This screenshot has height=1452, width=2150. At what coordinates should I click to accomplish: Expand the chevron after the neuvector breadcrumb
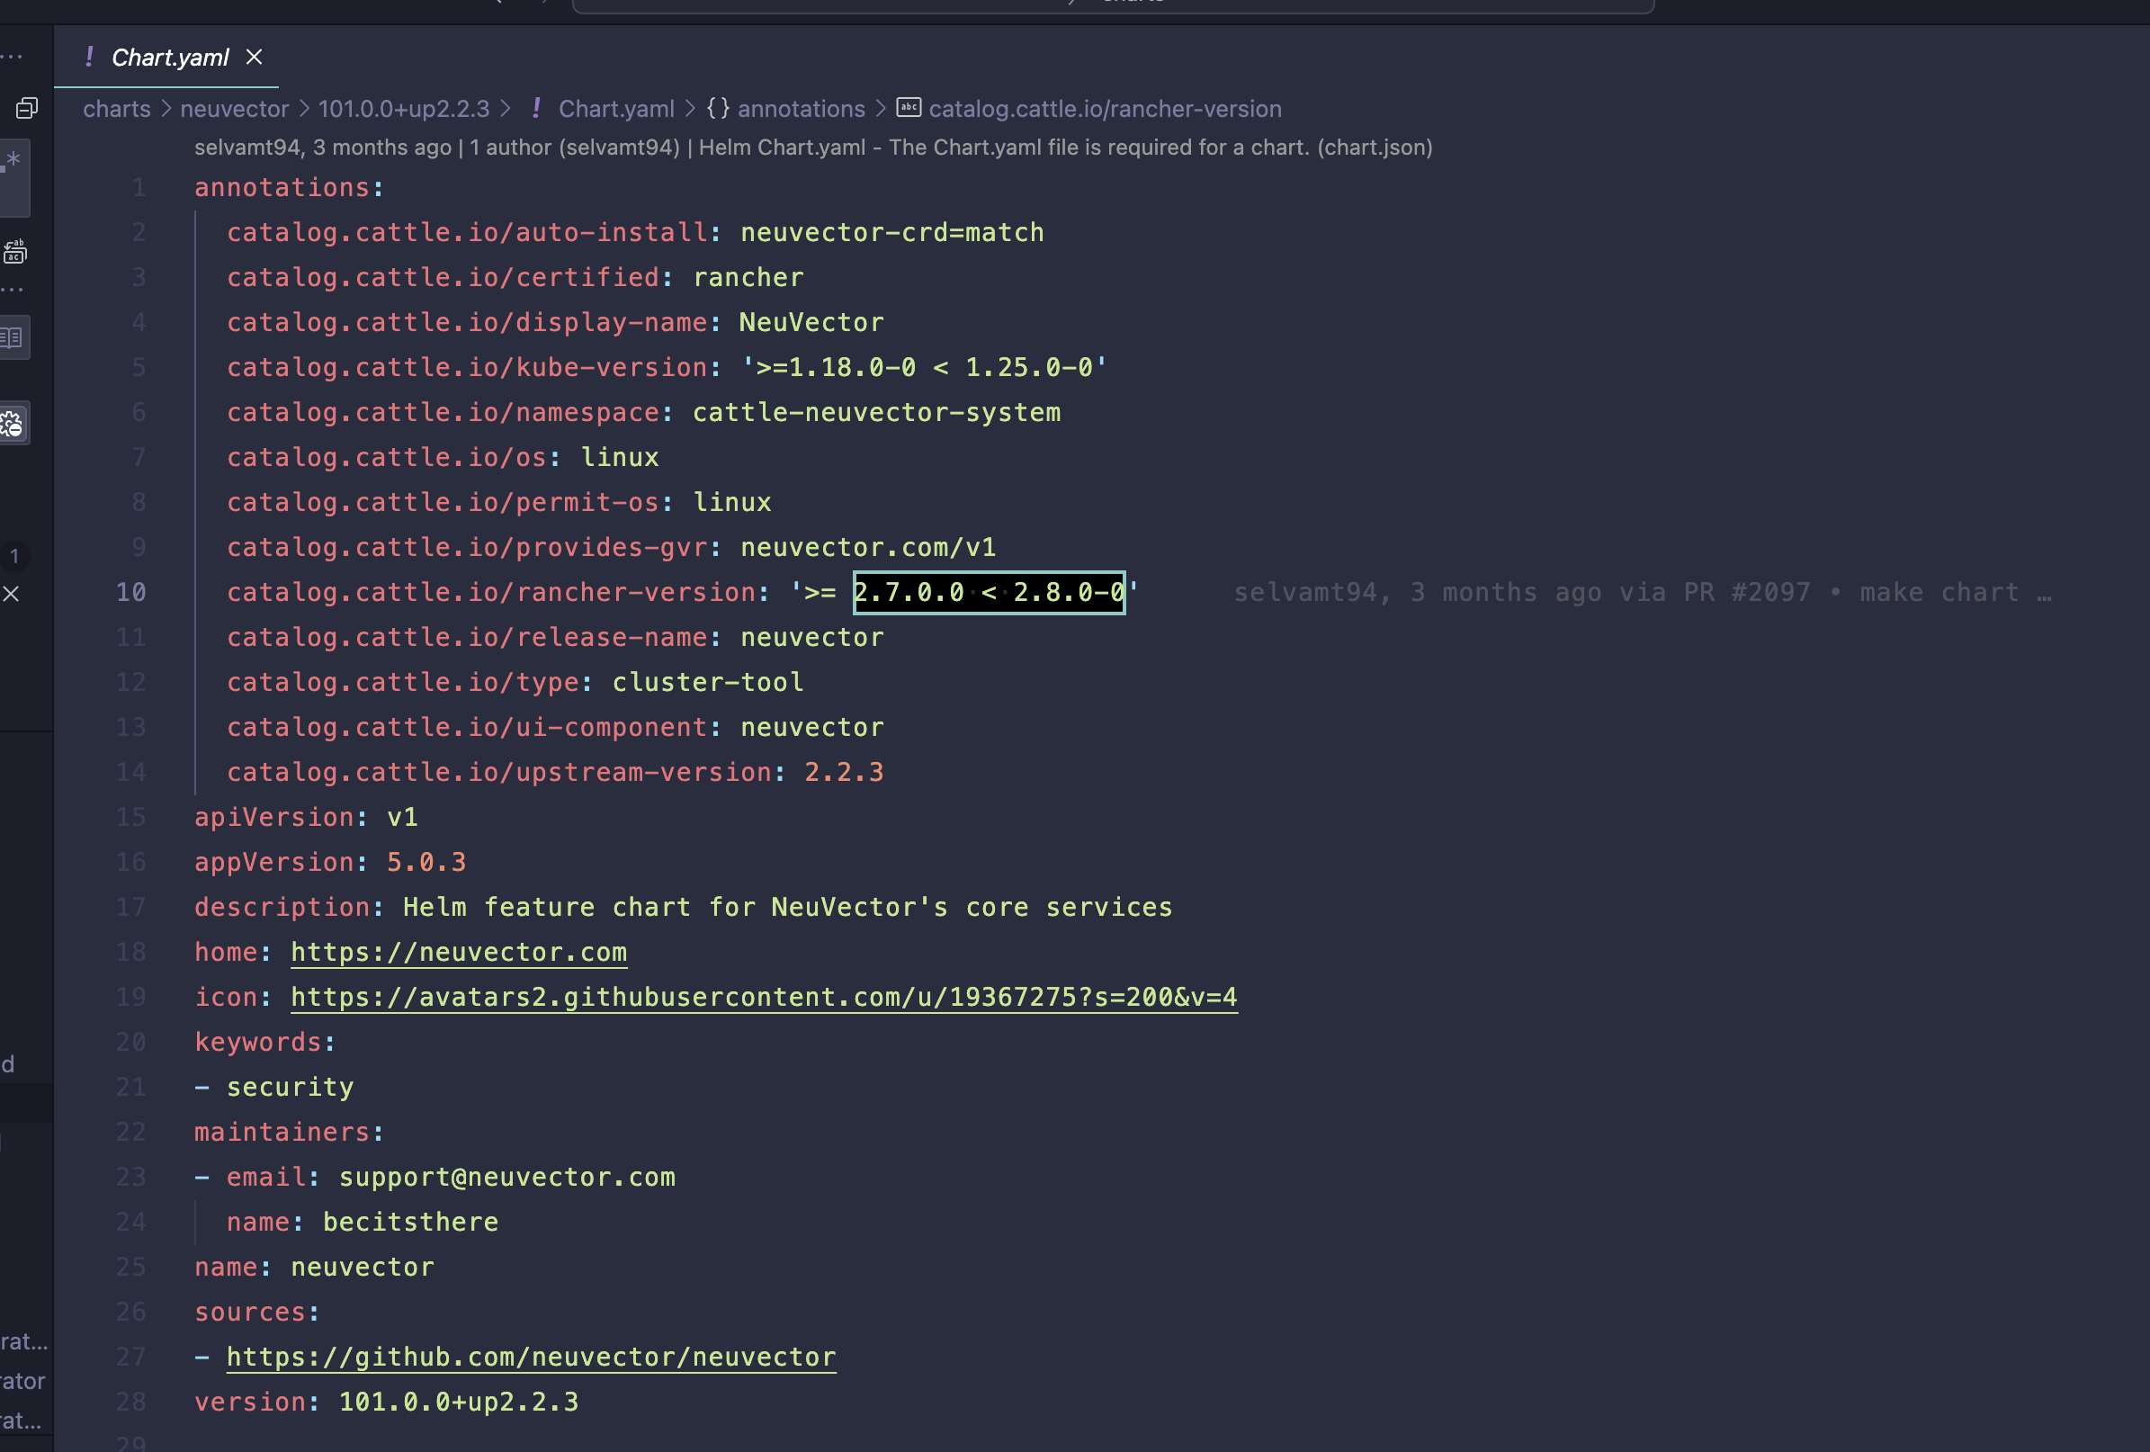(x=303, y=108)
